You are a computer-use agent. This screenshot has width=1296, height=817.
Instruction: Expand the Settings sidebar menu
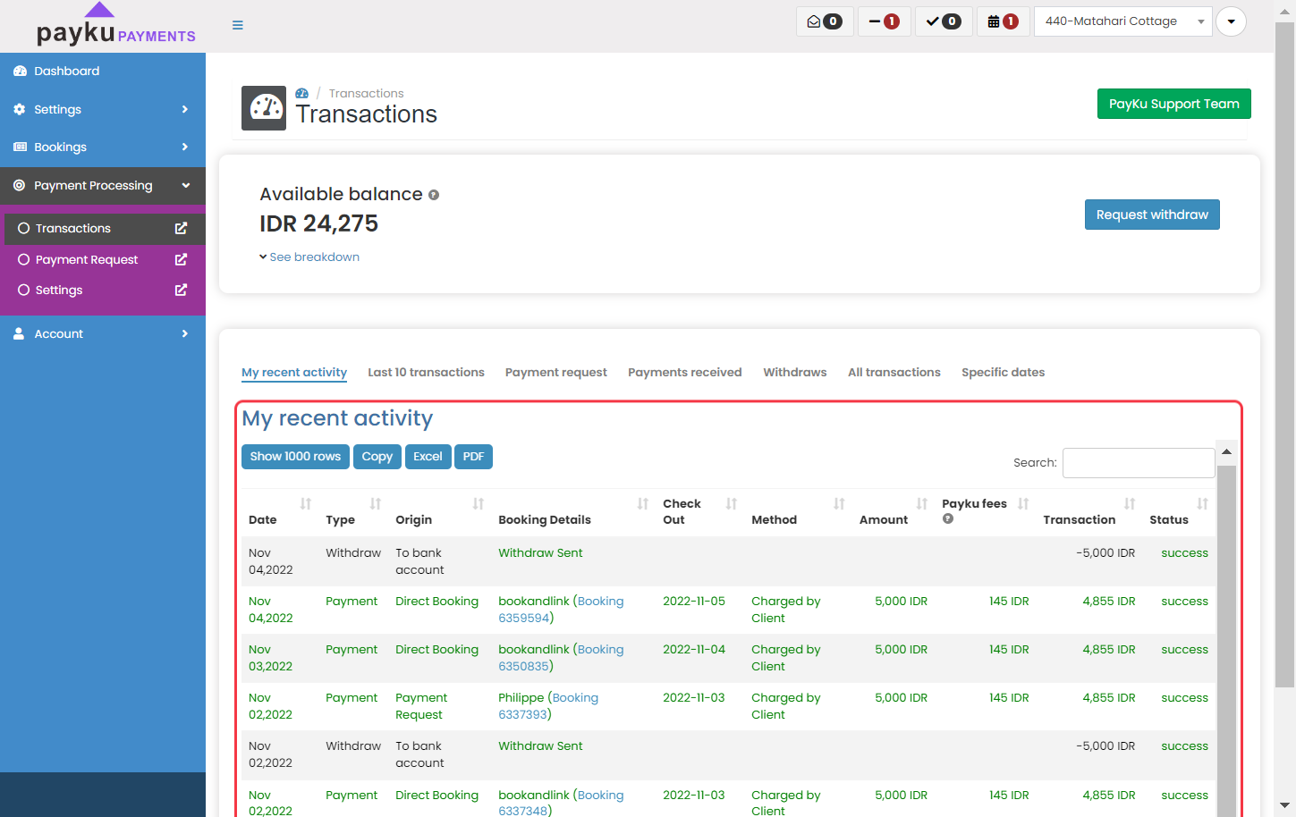coord(103,109)
